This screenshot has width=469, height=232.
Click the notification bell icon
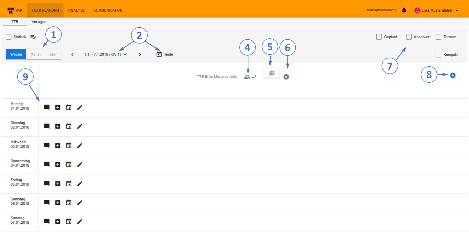pos(404,10)
